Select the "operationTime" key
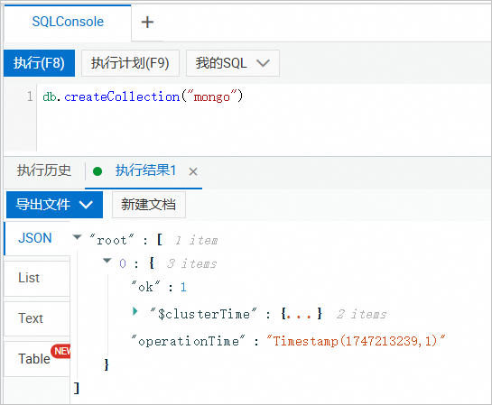Image resolution: width=492 pixels, height=405 pixels. tap(189, 341)
